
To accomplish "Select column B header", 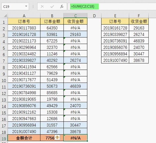I will [52, 16].
